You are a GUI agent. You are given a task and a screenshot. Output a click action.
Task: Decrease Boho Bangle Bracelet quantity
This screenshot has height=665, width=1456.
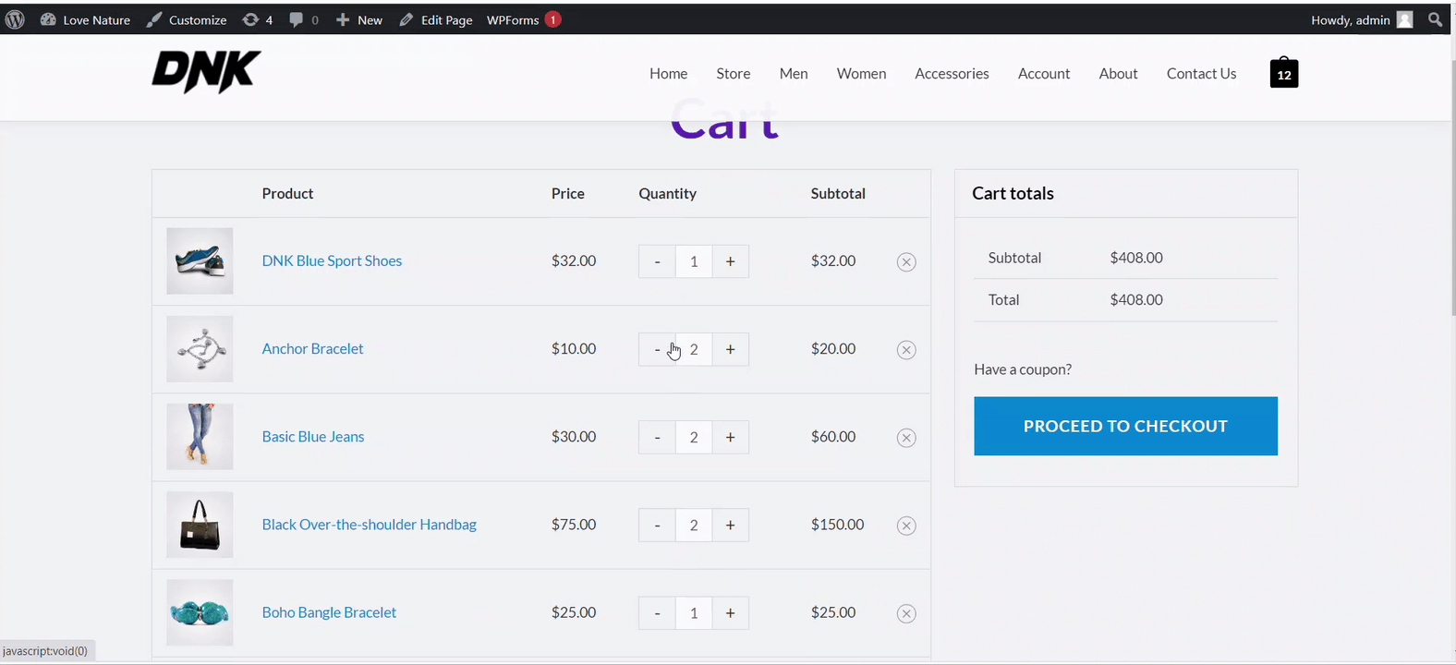pyautogui.click(x=657, y=612)
